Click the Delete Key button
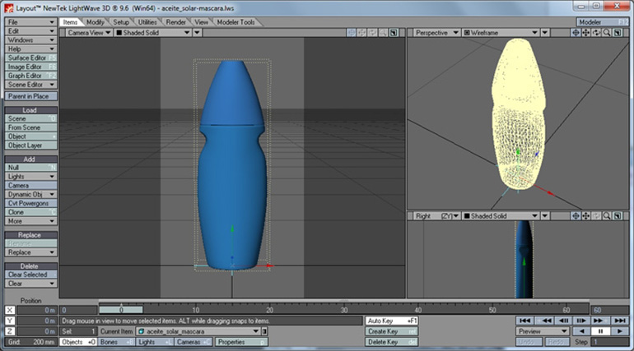 coord(391,342)
